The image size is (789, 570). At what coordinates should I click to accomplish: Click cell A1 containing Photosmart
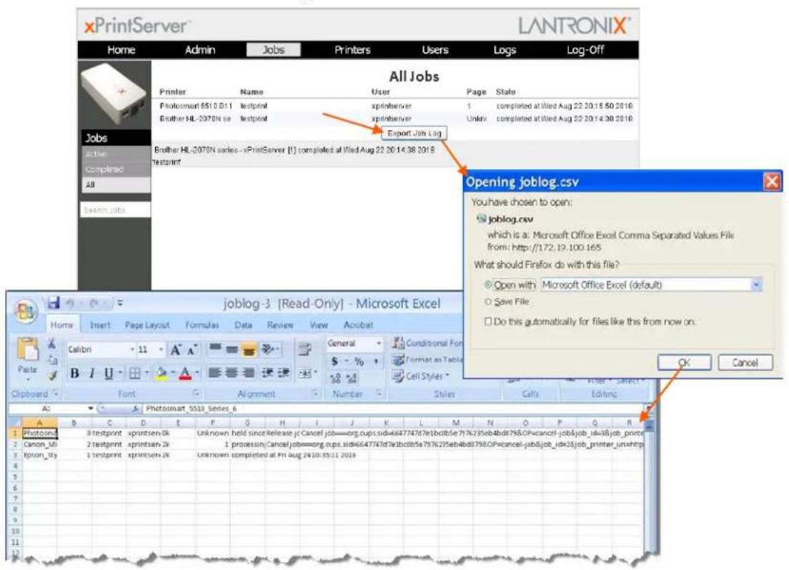40,433
